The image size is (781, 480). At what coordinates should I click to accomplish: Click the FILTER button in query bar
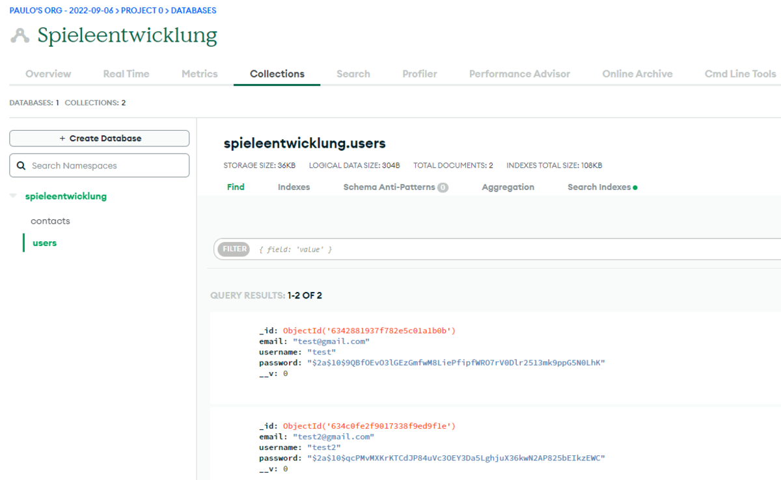click(x=233, y=249)
